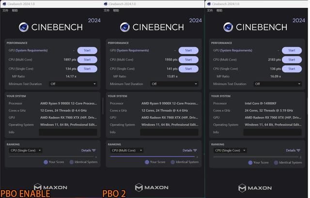Viewport: 310px width, 198px height.
Task: Click the Details filter icon beside CPU (Multi Core) ranking
Action: point(195,151)
